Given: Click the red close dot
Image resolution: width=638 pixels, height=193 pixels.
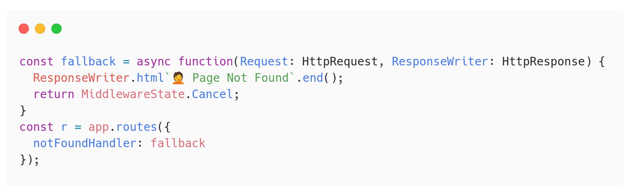Looking at the screenshot, I should coord(24,29).
